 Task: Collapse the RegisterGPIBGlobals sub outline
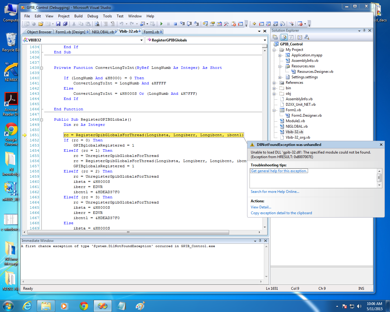42,120
